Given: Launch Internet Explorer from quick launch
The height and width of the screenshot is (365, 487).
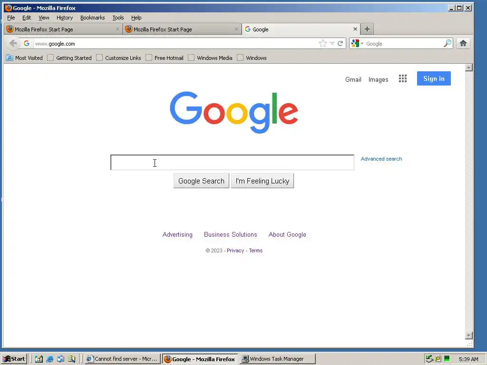Looking at the screenshot, I should 49,359.
